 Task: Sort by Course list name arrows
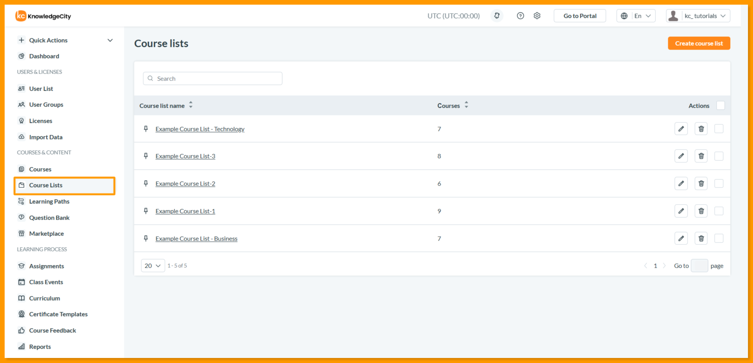point(191,105)
